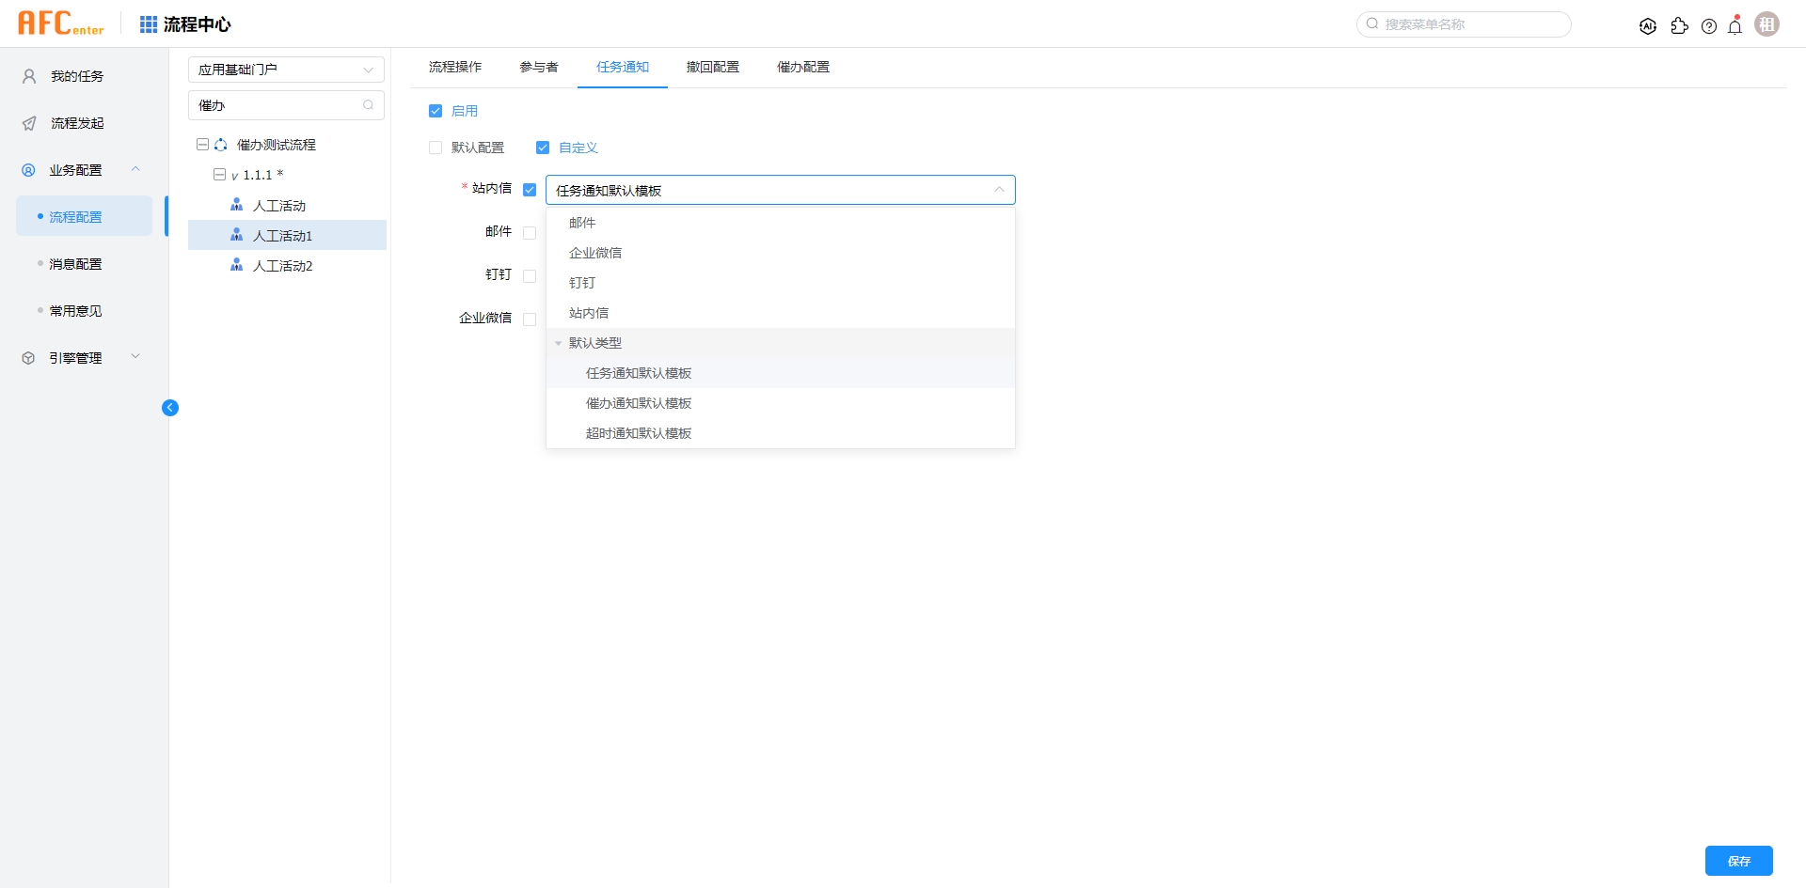
Task: Click the app grid icon beside 流程中心
Action: [x=148, y=24]
